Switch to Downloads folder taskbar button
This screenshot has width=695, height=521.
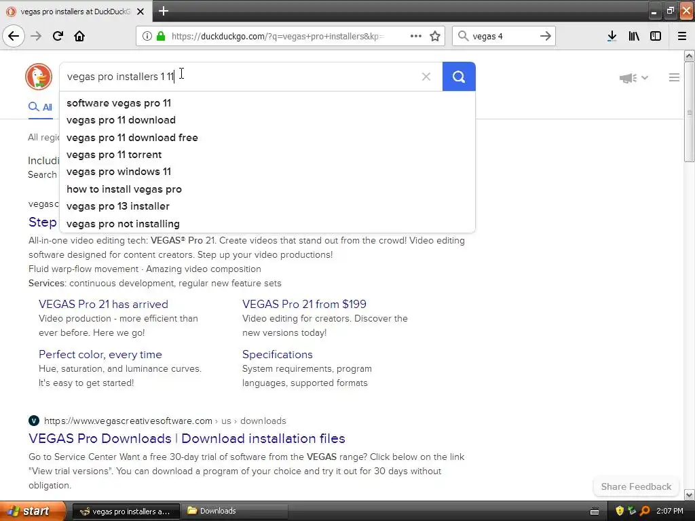(x=234, y=512)
